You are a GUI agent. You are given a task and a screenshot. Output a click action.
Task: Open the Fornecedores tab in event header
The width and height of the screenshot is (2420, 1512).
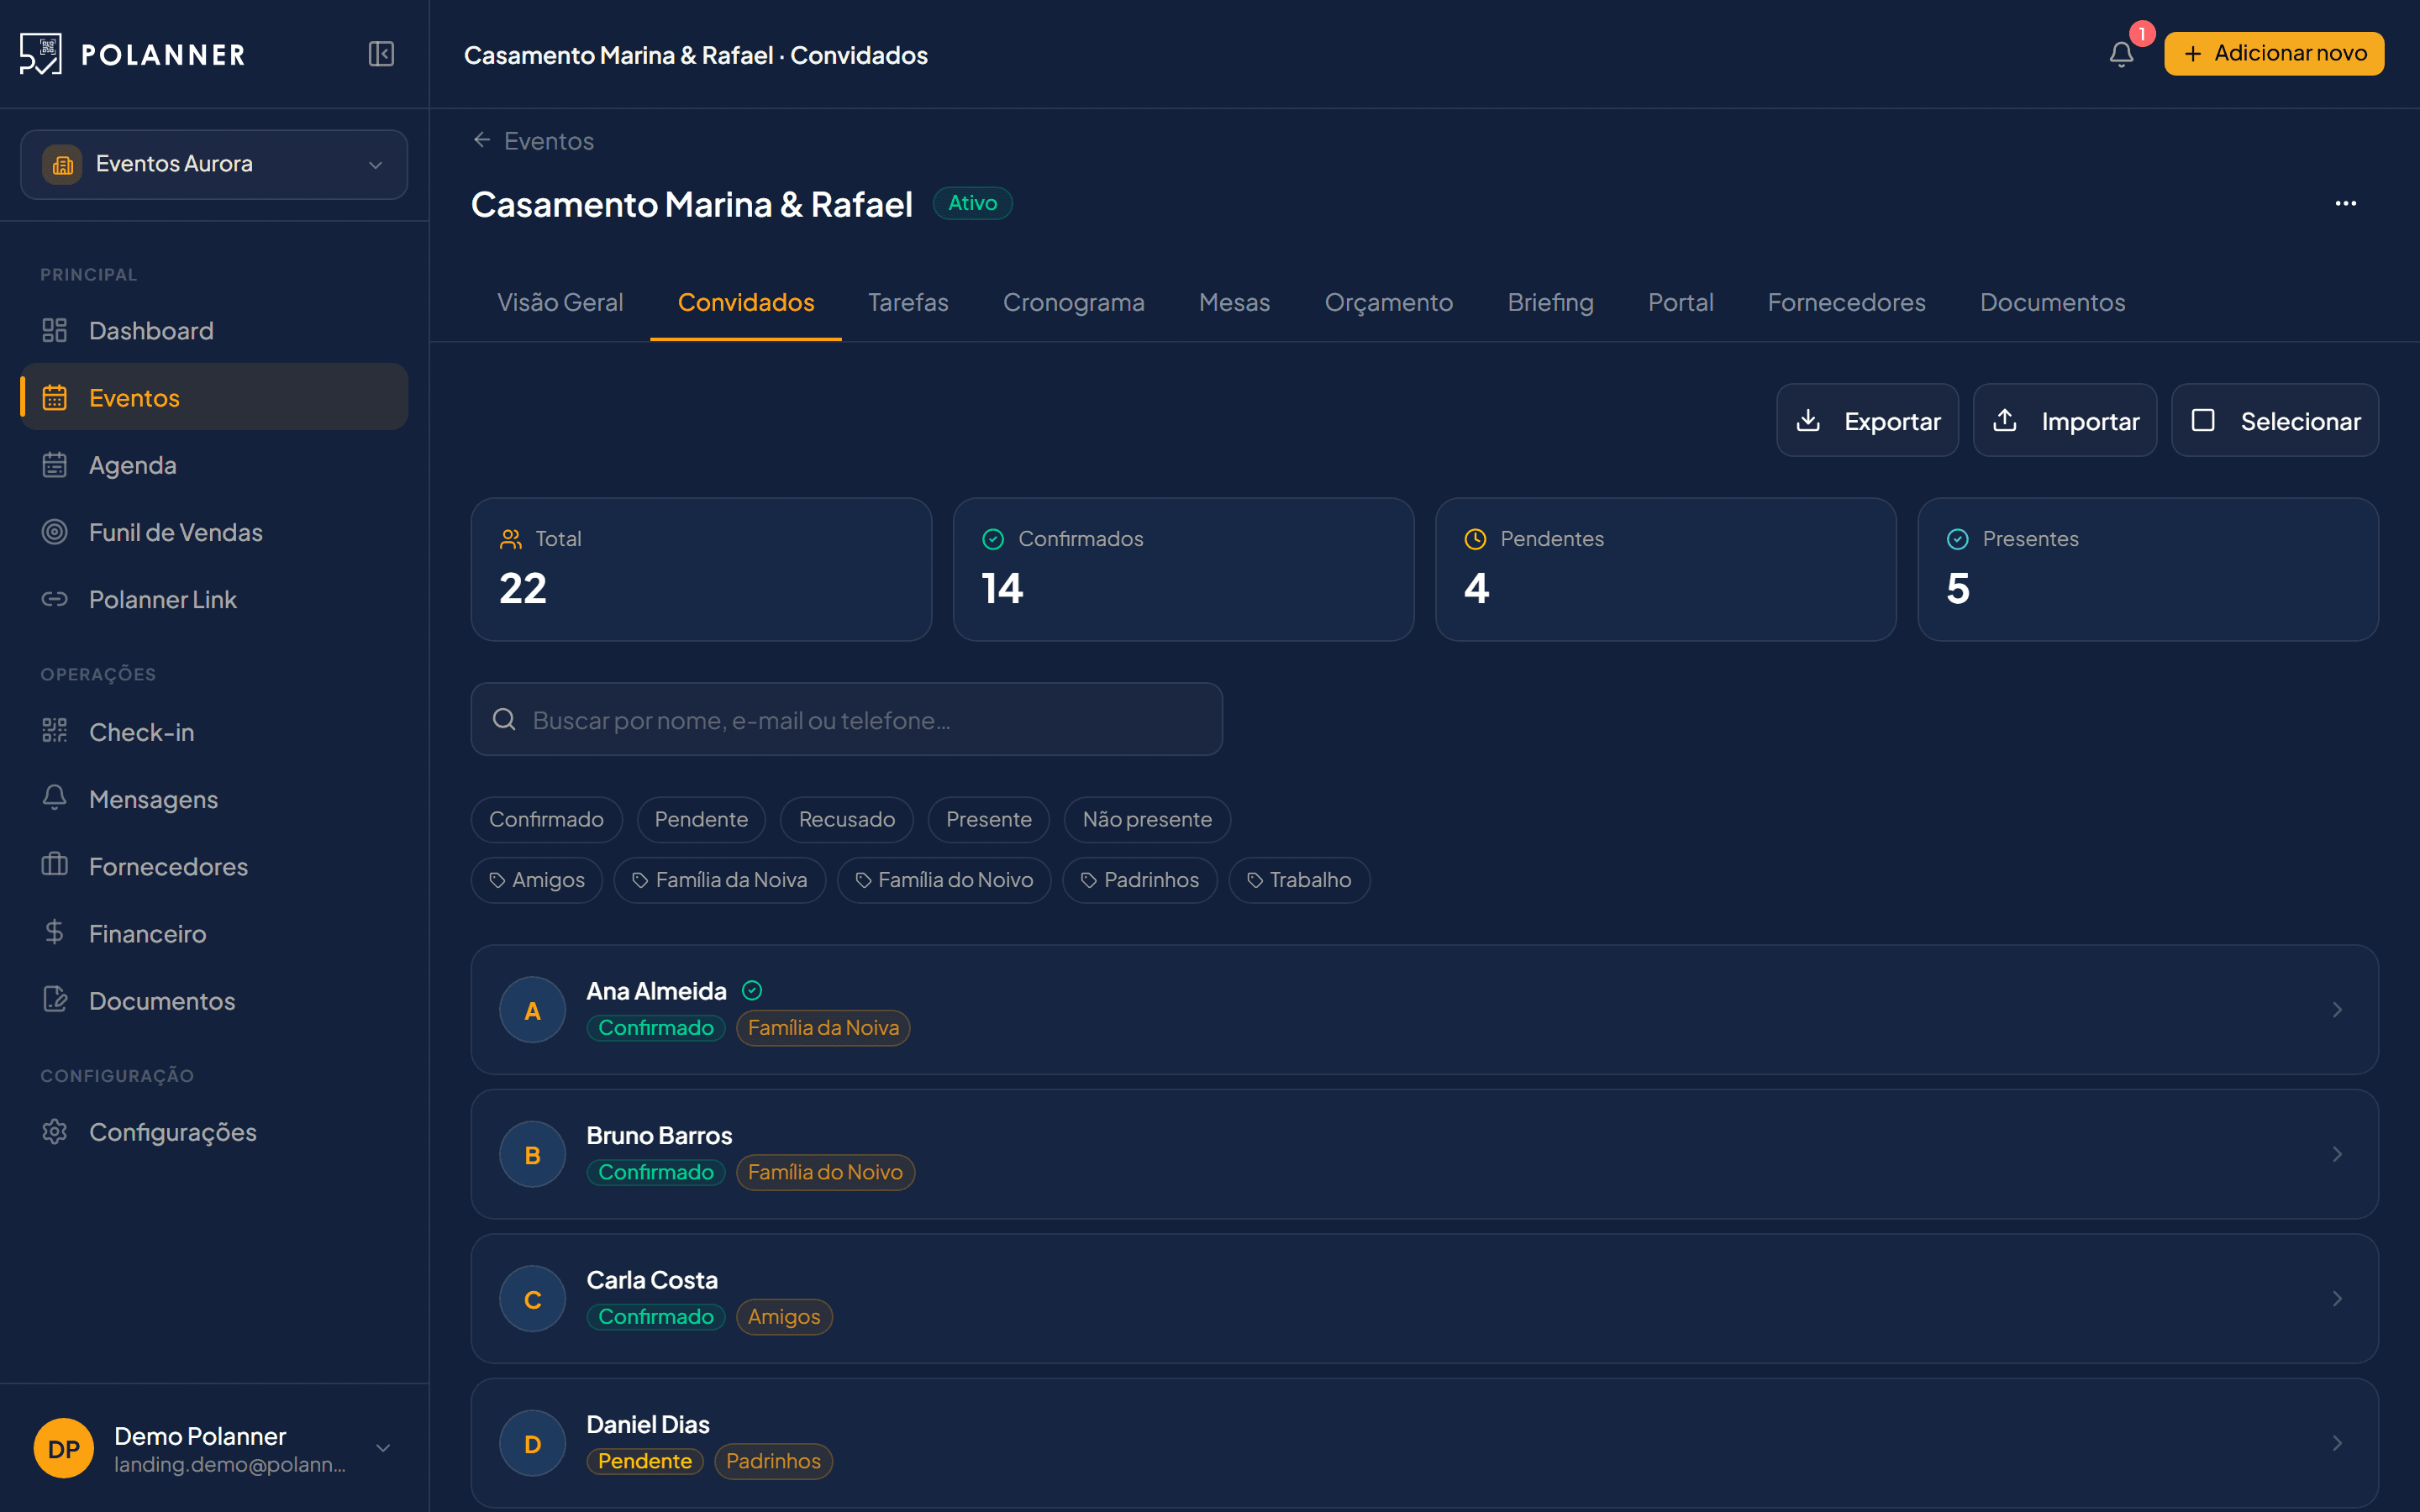[1846, 302]
